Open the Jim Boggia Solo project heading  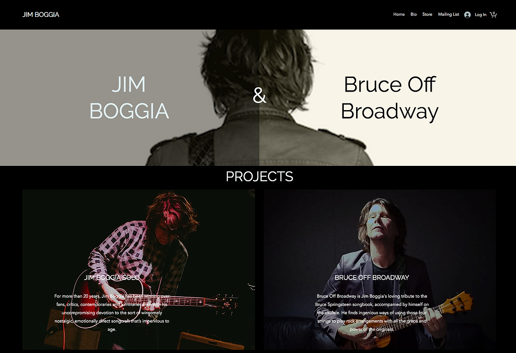[x=112, y=278]
